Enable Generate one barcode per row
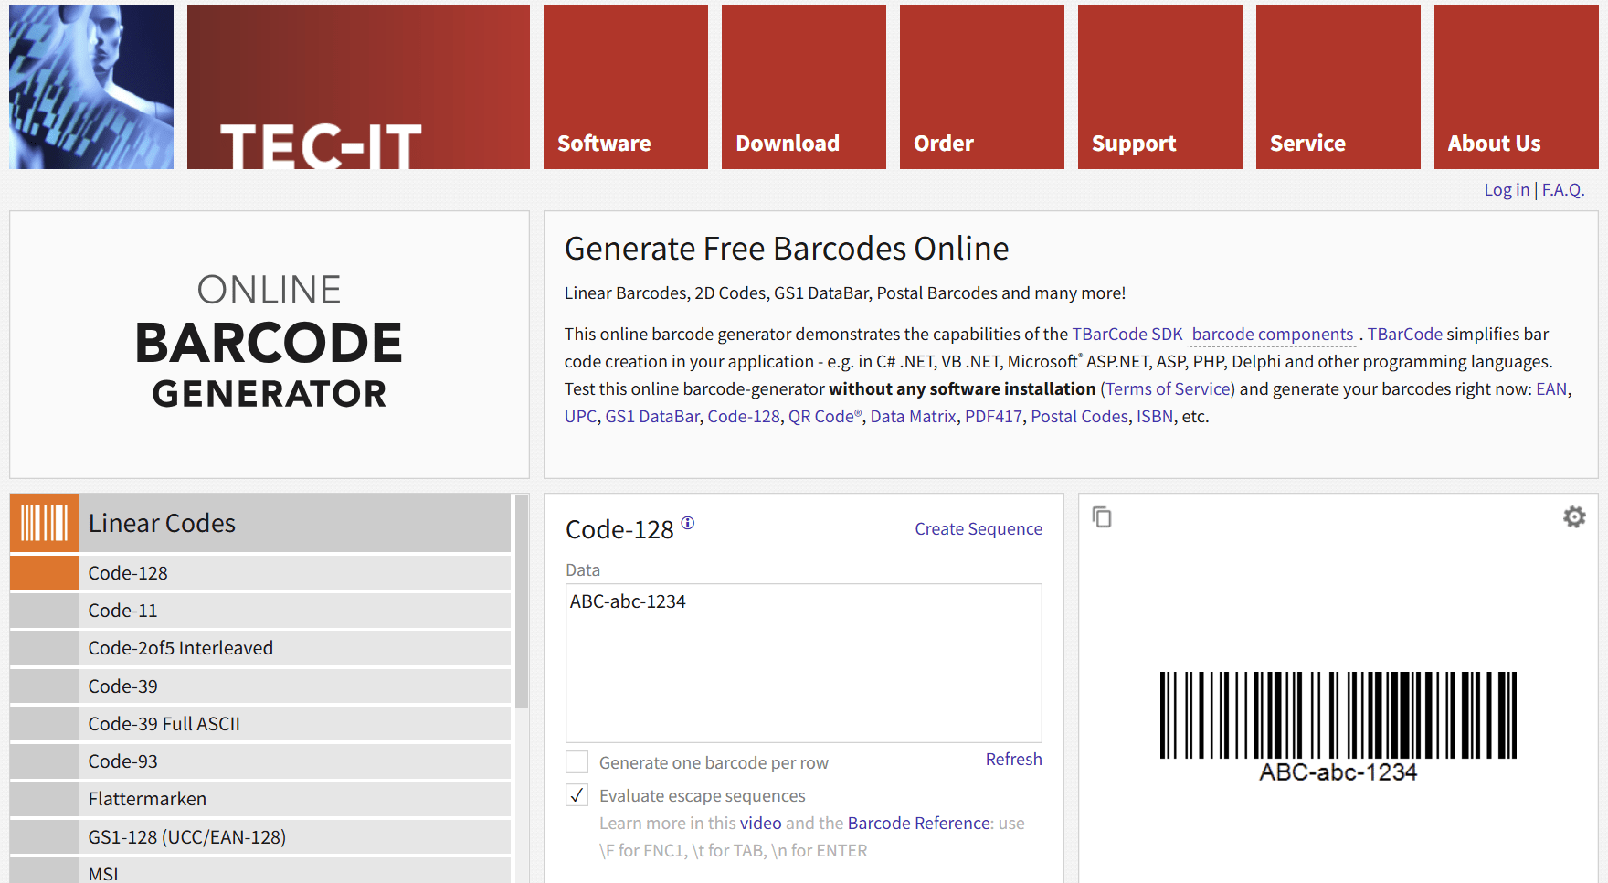The height and width of the screenshot is (883, 1608). [577, 762]
